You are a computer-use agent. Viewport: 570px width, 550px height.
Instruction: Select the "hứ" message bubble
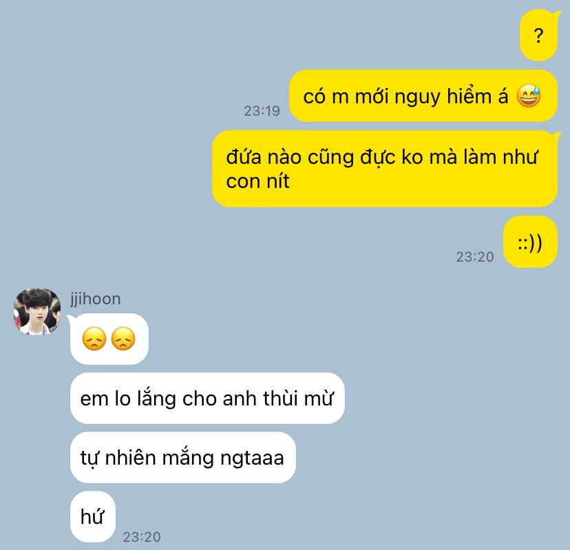pyautogui.click(x=93, y=516)
